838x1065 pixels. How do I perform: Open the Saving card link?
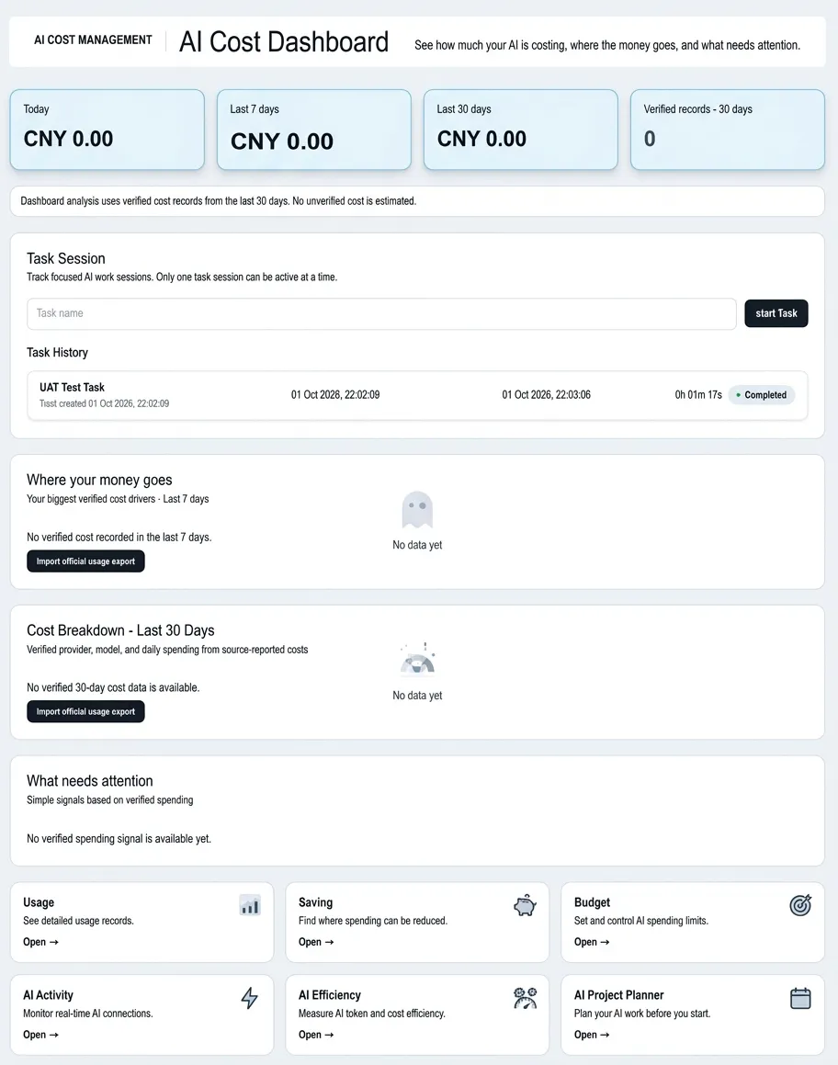coord(316,942)
